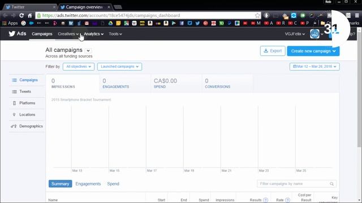Click the green circular extension icon

pos(303,15)
